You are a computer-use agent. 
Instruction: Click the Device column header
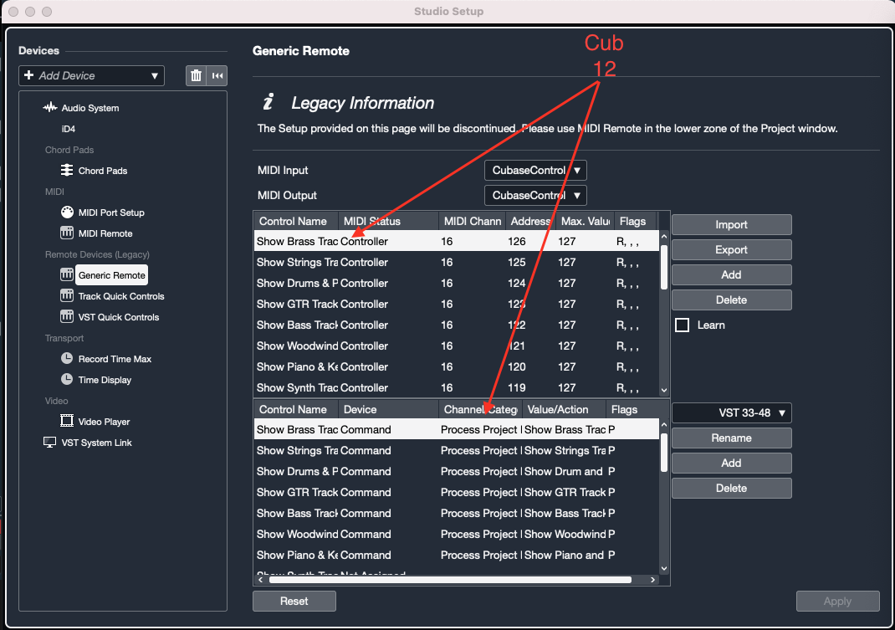coord(388,409)
